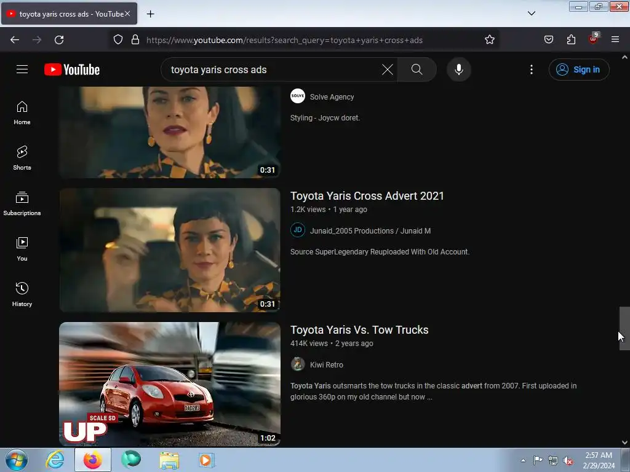Click the Sign in button
The image size is (630, 472).
pyautogui.click(x=579, y=69)
